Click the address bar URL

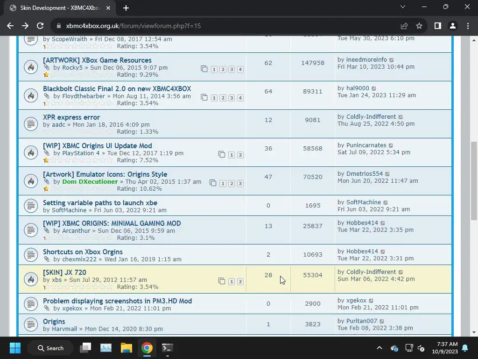(x=134, y=26)
